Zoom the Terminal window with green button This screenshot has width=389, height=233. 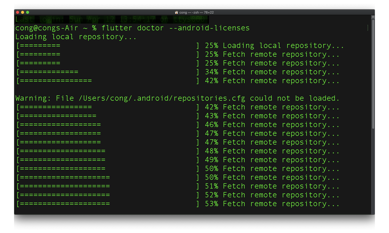[28, 12]
